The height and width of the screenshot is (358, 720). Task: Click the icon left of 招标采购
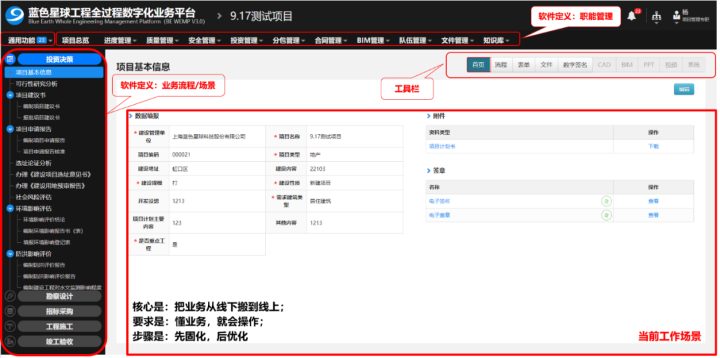[x=10, y=311]
